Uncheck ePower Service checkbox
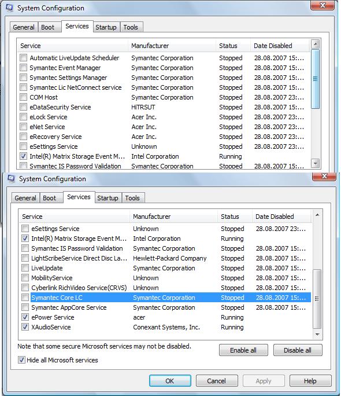The width and height of the screenshot is (341, 396). click(x=25, y=317)
